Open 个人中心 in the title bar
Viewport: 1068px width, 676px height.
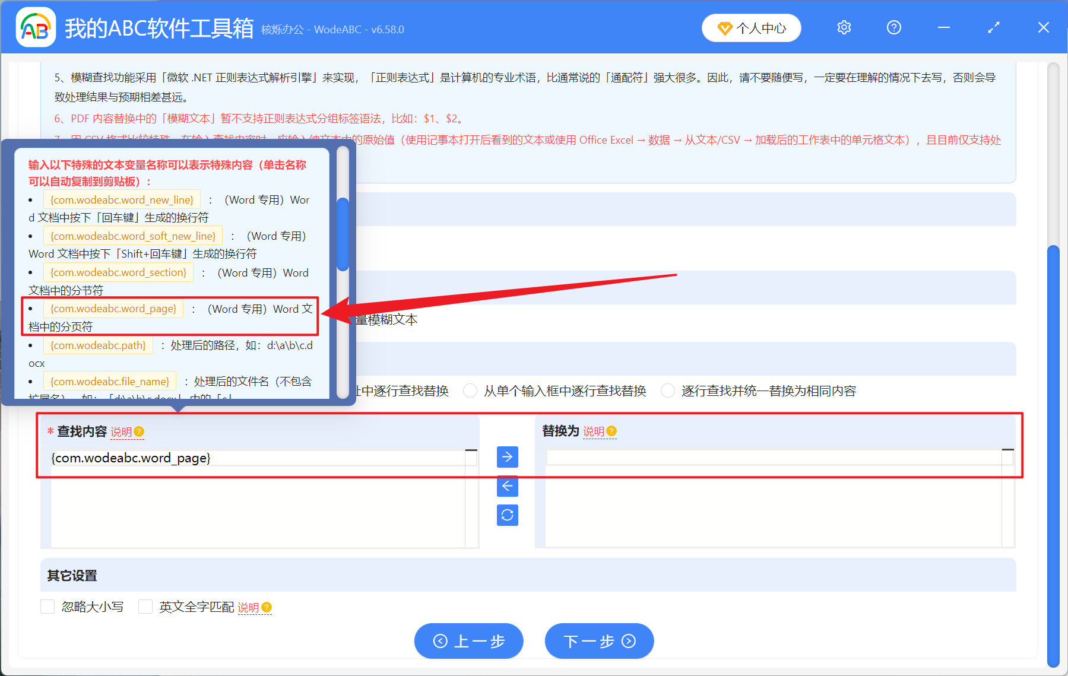(x=751, y=27)
